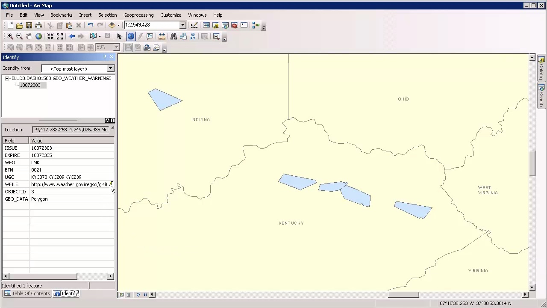Select the Measure ruler tool
The height and width of the screenshot is (308, 547).
[x=162, y=36]
